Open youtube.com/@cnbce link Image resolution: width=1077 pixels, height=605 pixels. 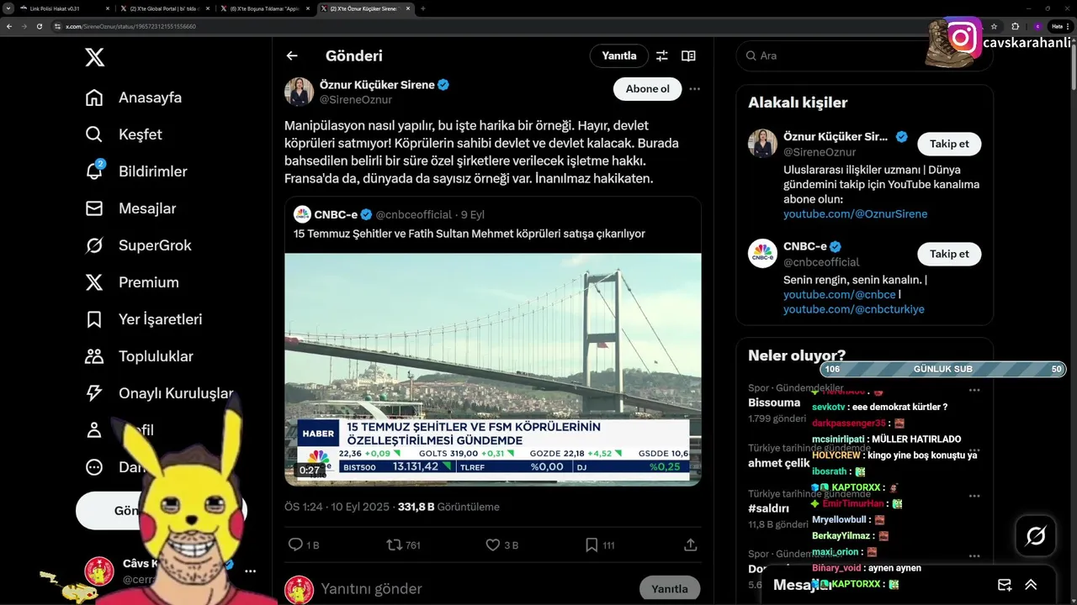click(839, 295)
